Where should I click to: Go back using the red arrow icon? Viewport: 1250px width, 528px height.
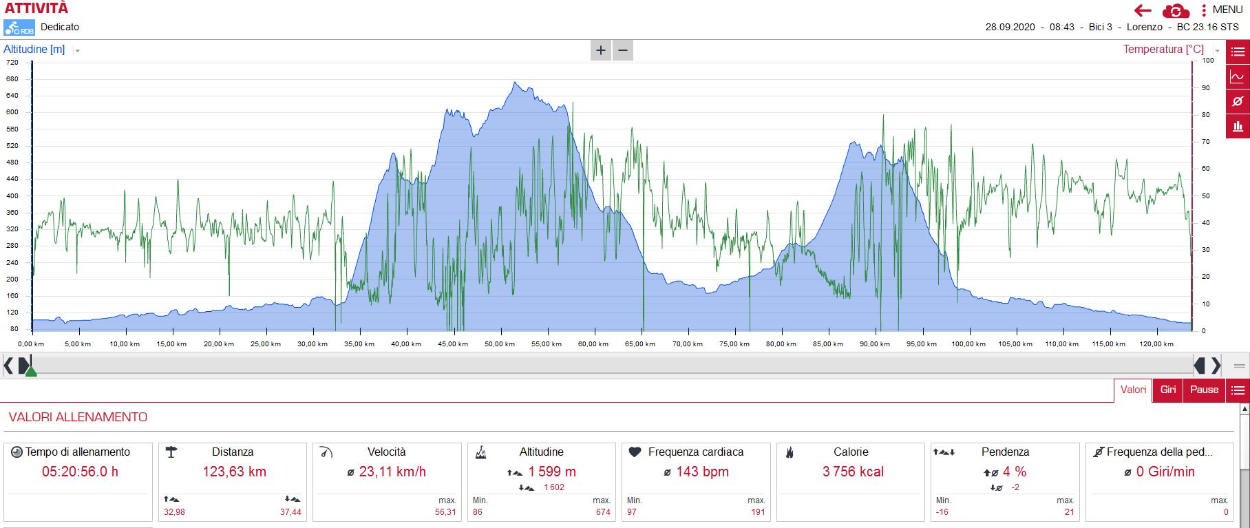pyautogui.click(x=1143, y=10)
